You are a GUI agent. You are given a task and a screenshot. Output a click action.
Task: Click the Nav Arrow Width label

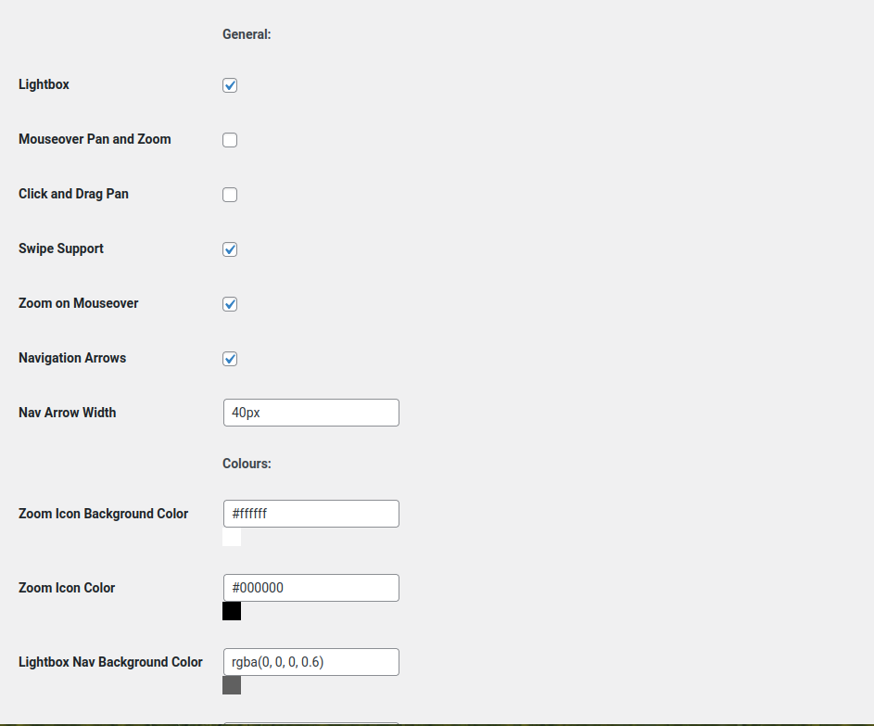[67, 413]
